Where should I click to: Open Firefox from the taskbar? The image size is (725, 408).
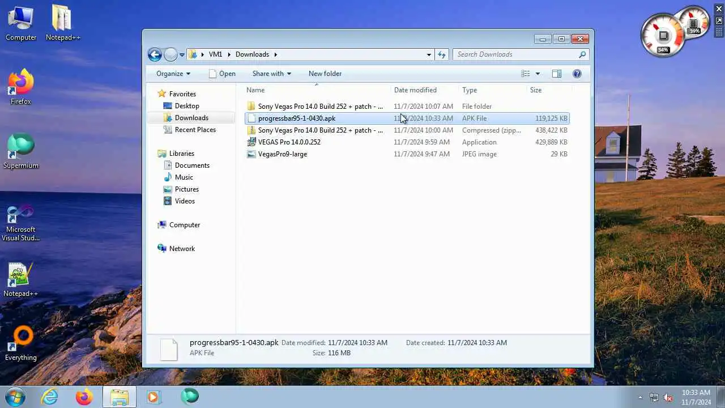click(x=84, y=397)
